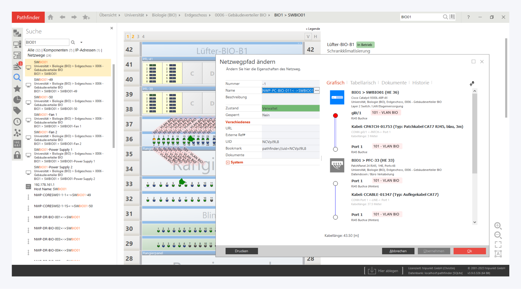Toggle the H rack view button
521x289 pixels.
click(x=316, y=37)
